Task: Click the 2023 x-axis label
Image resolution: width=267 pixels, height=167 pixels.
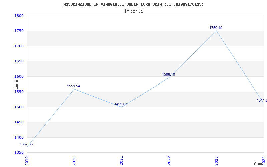Action: 216,161
